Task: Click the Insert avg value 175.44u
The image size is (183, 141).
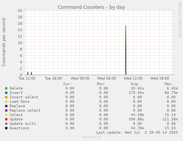Action: click(136, 93)
